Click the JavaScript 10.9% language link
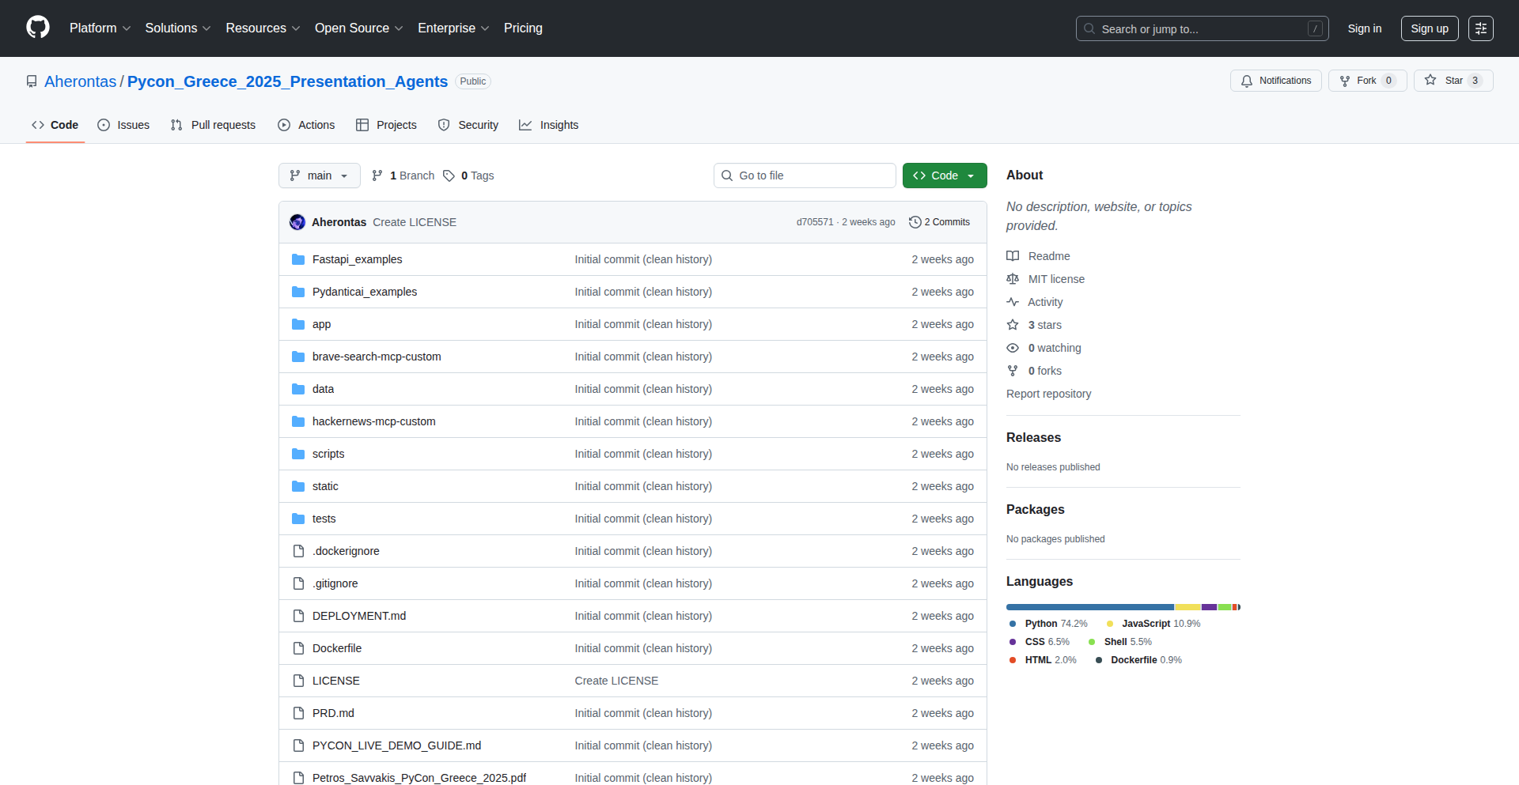The width and height of the screenshot is (1519, 785). [1153, 624]
